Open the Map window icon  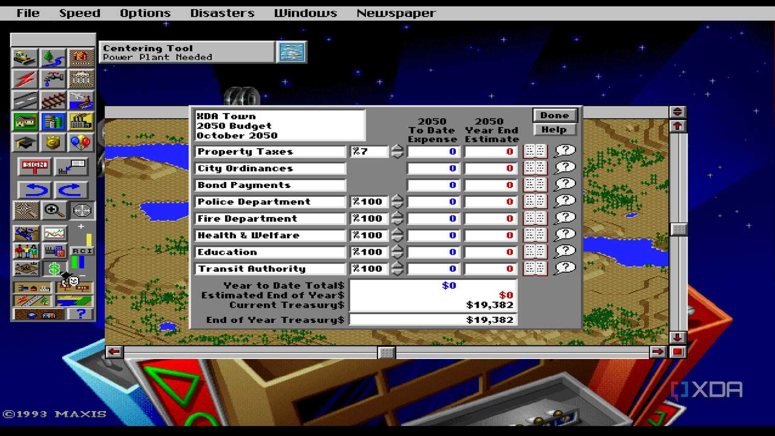[x=25, y=234]
